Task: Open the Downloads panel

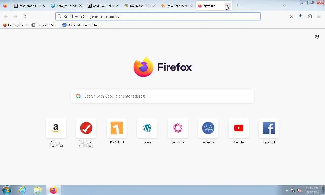Action: click(301, 17)
